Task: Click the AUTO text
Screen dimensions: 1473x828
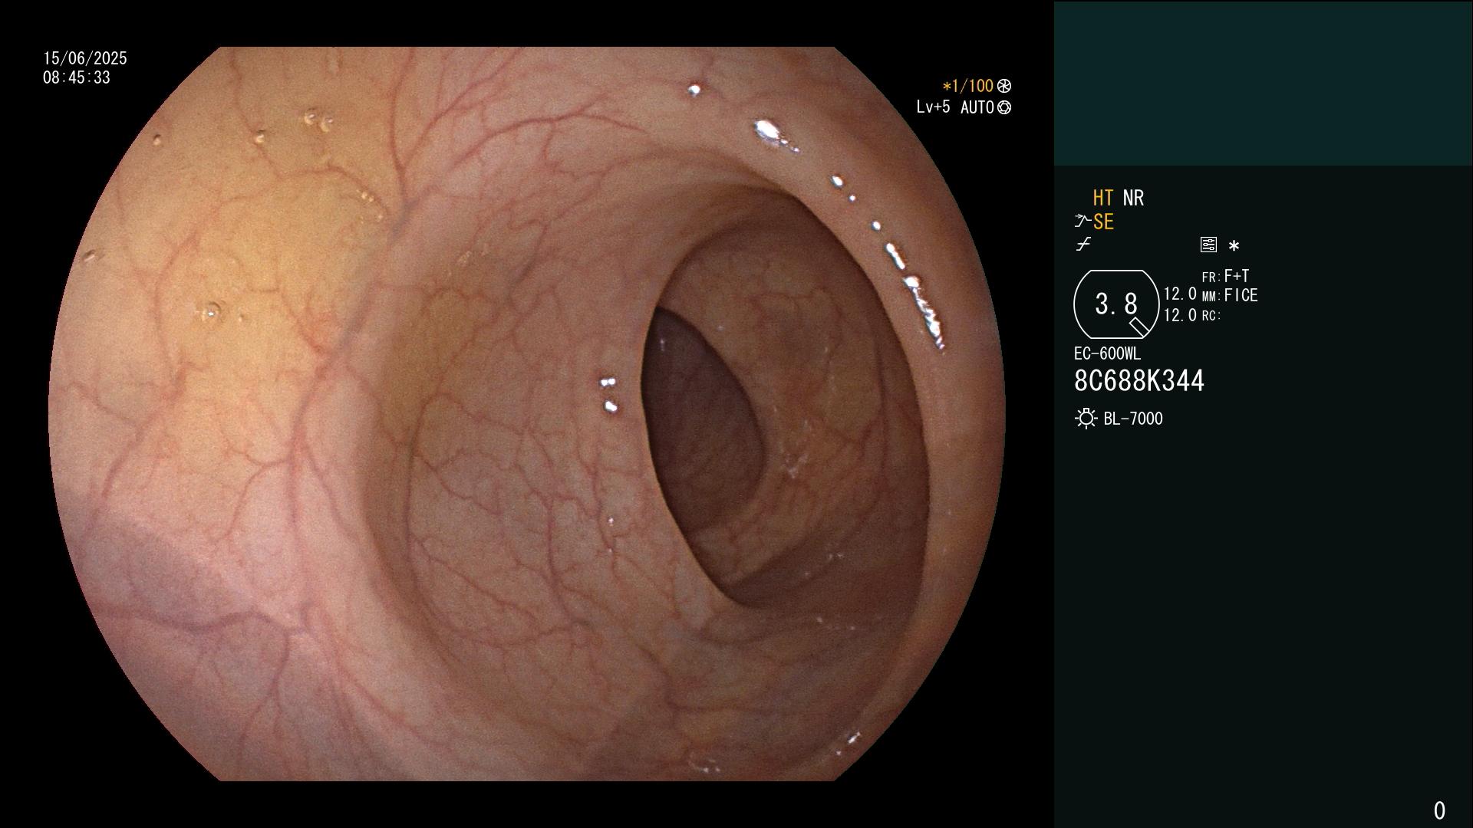Action: pyautogui.click(x=977, y=107)
